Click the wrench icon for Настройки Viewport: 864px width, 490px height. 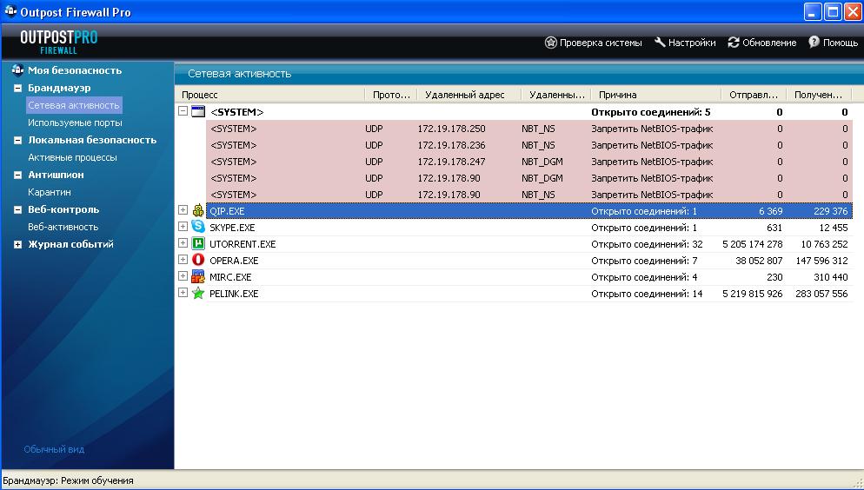[x=660, y=43]
